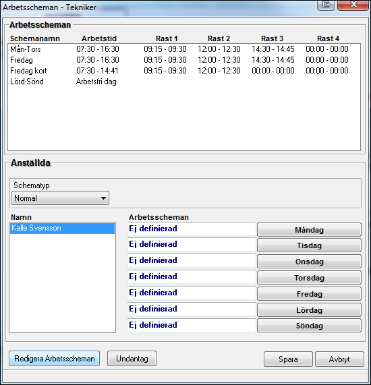The image size is (371, 385).
Task: Click the Ej definierad field for Måndag
Action: point(191,229)
